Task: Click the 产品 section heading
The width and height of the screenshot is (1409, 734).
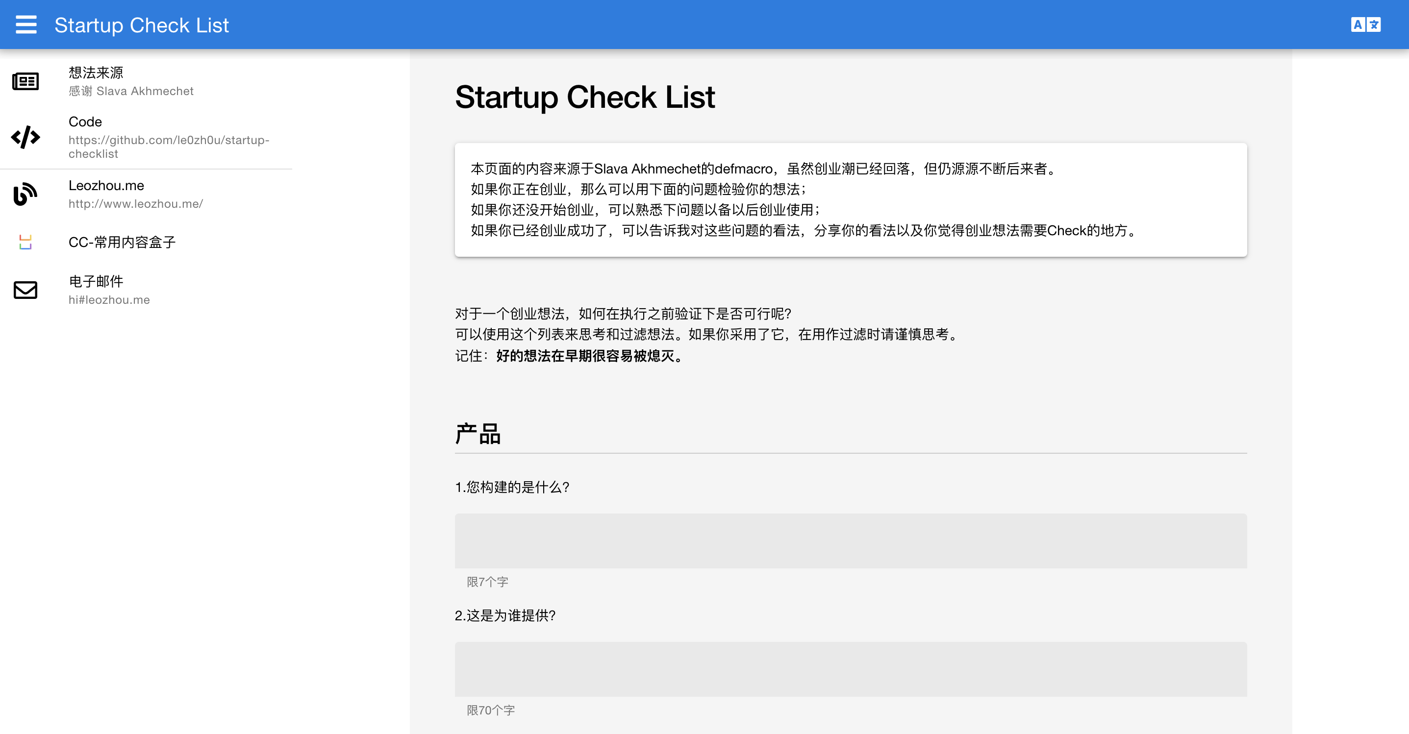Action: pos(478,434)
